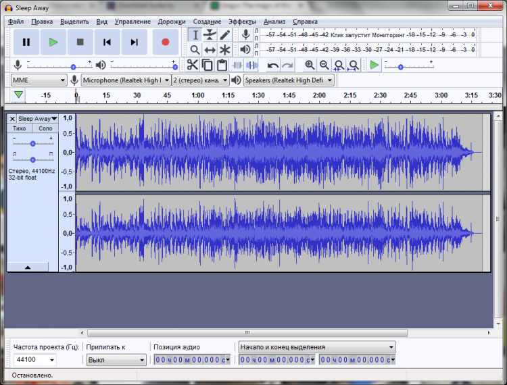The image size is (507, 385).
Task: Click the track gain slider
Action: click(x=32, y=143)
